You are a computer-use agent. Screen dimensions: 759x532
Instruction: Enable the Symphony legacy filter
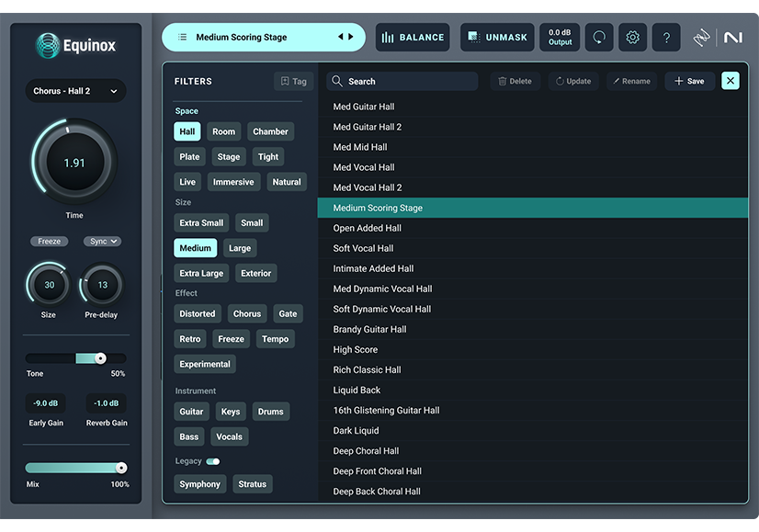tap(199, 484)
